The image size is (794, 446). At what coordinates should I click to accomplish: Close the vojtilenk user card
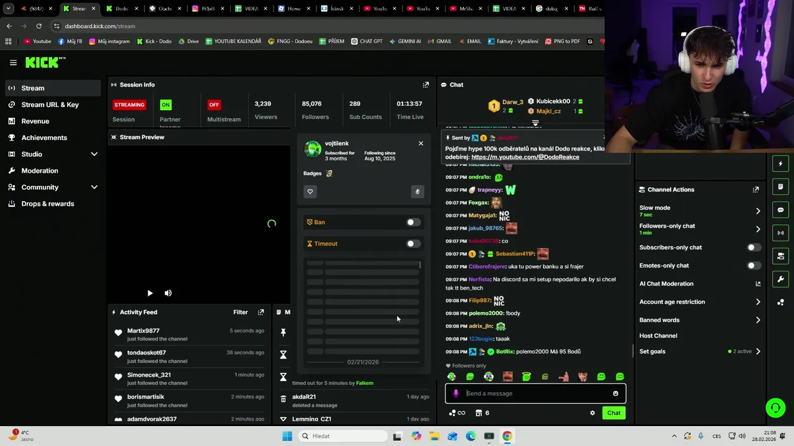[x=421, y=143]
